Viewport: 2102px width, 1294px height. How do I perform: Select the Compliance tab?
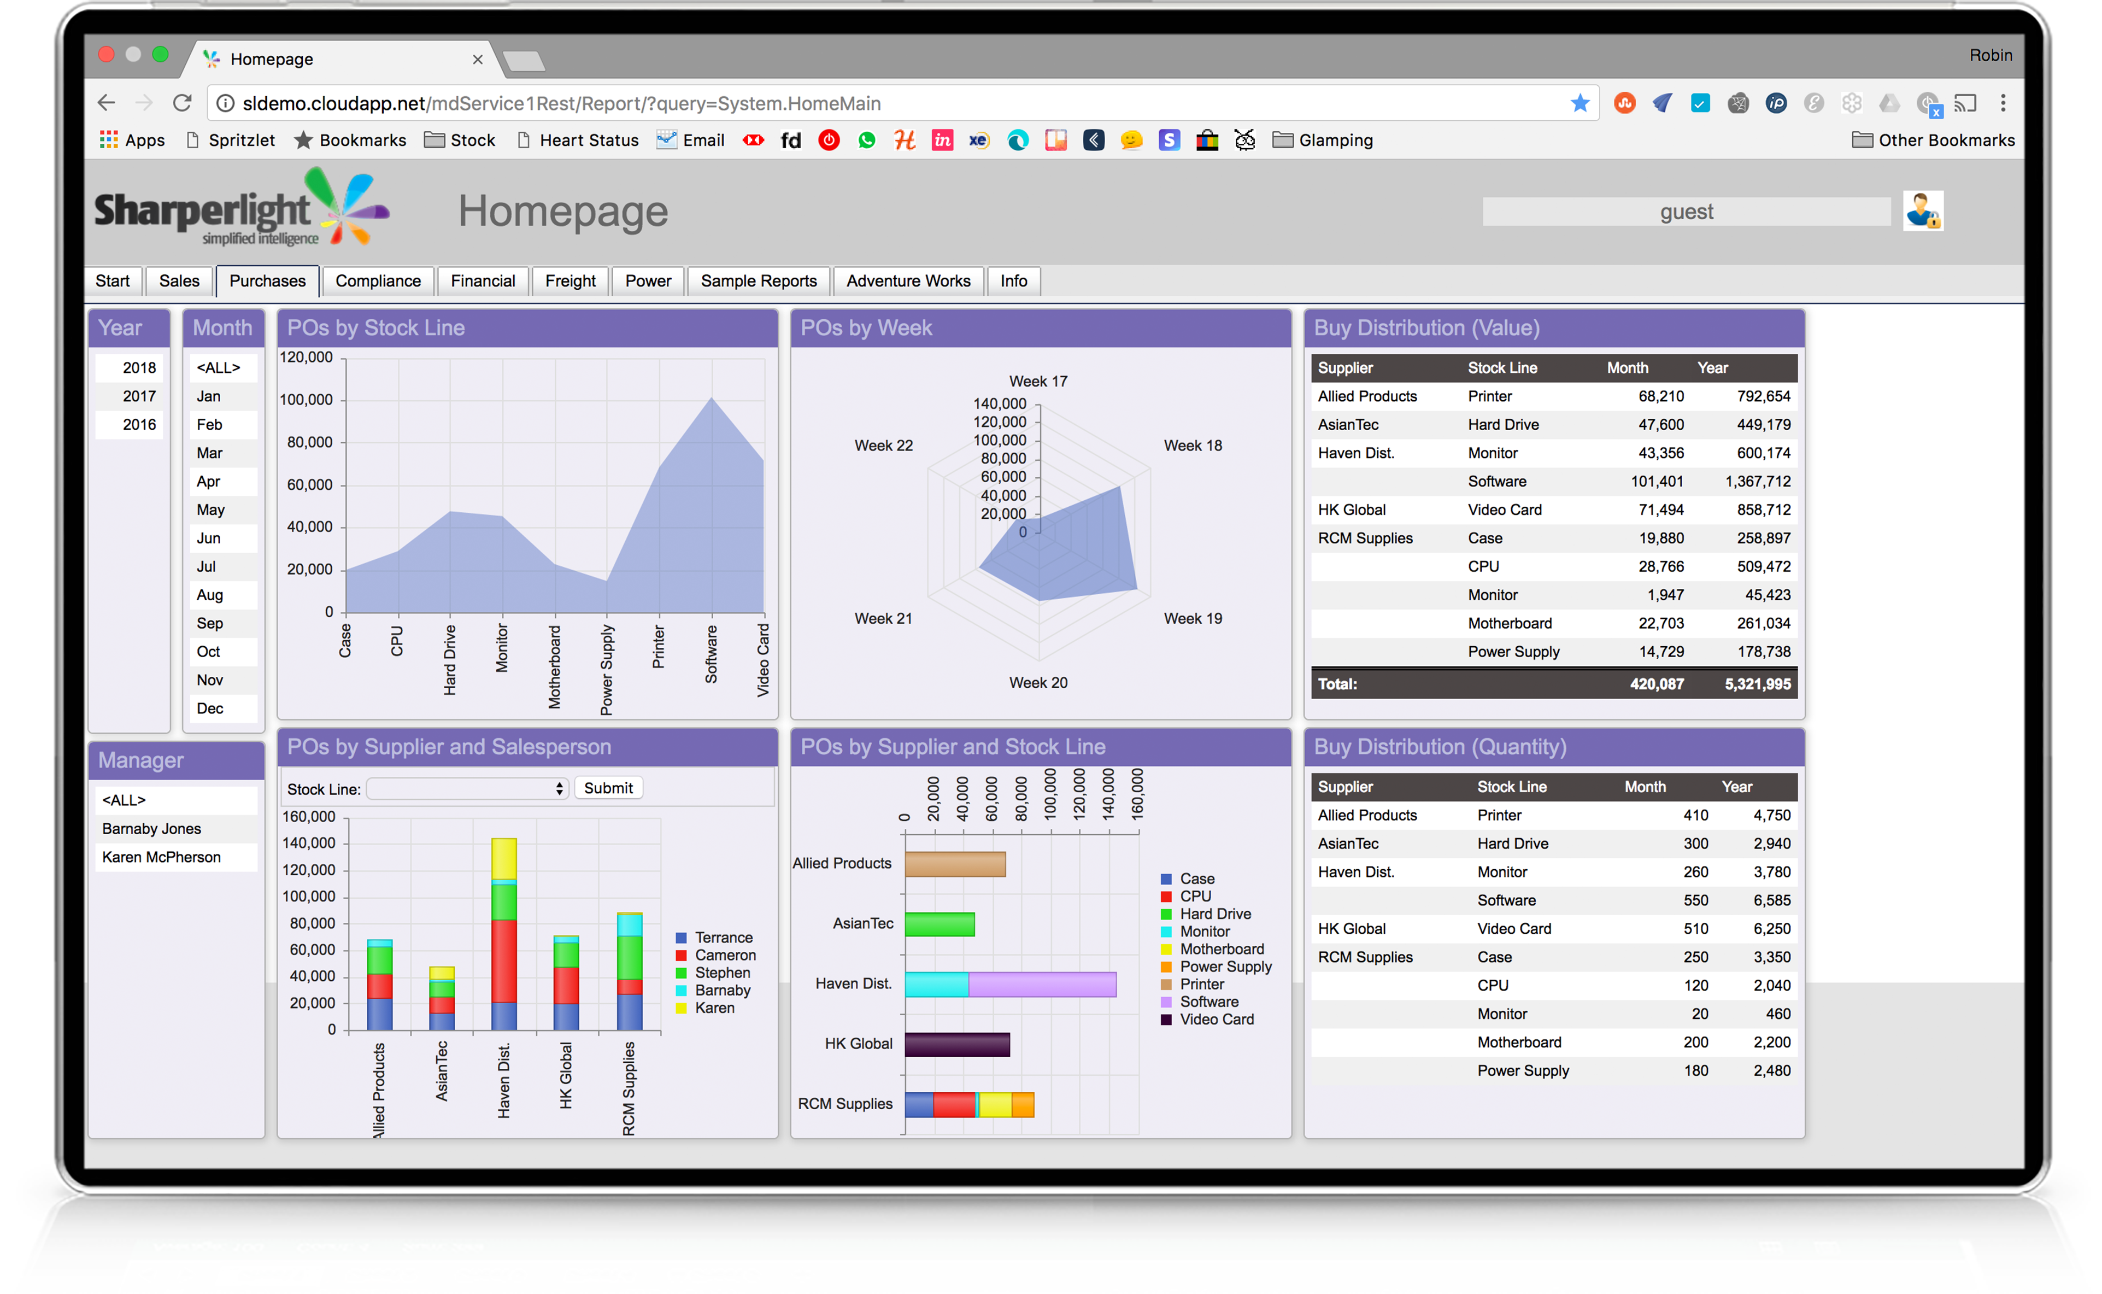click(x=378, y=280)
